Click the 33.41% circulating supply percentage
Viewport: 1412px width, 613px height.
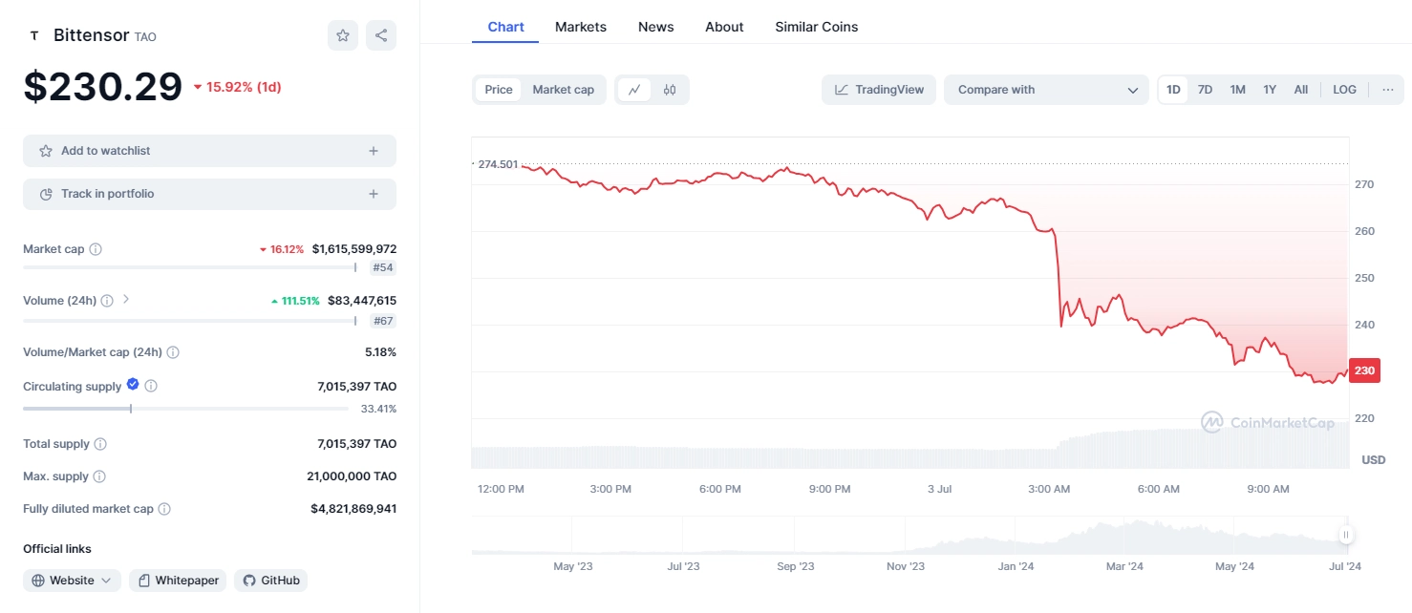click(x=378, y=409)
